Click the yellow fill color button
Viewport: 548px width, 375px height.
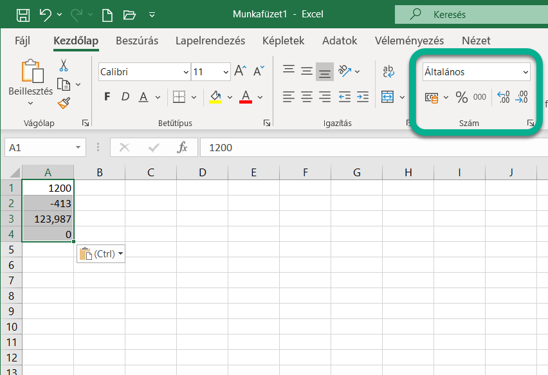(215, 97)
